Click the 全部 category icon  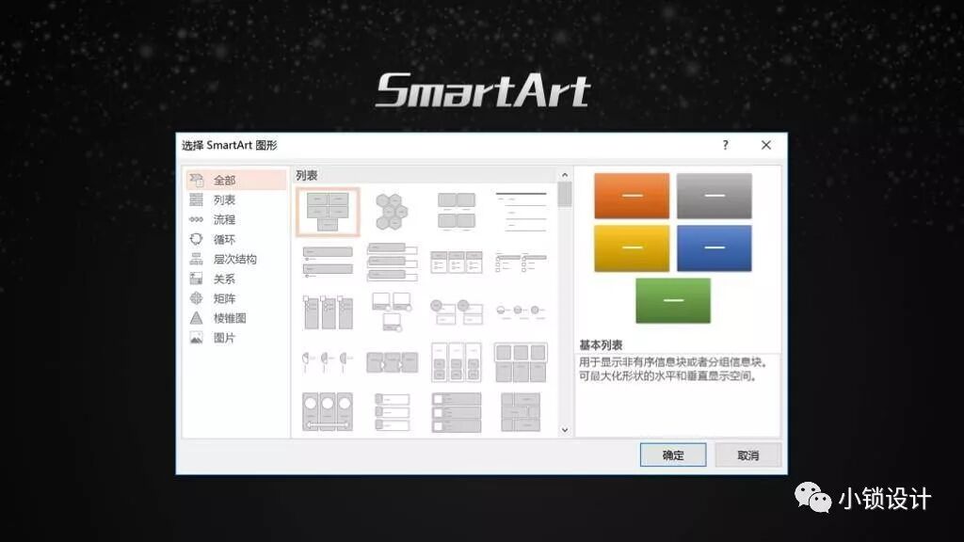(196, 180)
